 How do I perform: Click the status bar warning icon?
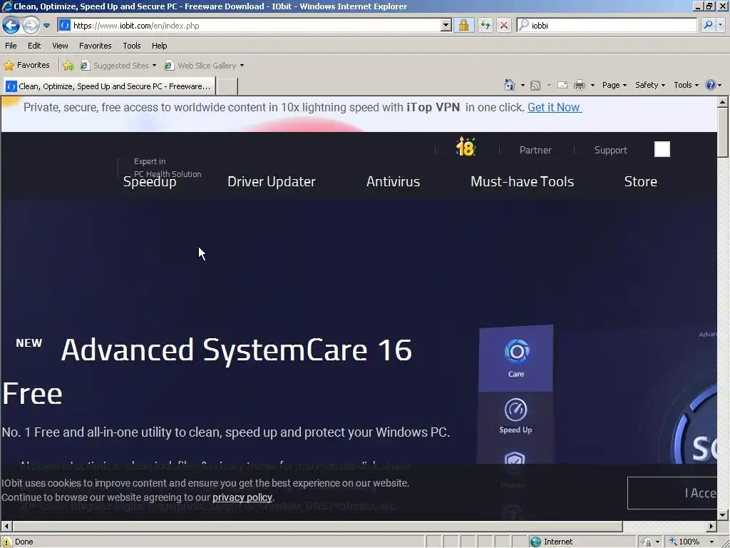tap(6, 542)
